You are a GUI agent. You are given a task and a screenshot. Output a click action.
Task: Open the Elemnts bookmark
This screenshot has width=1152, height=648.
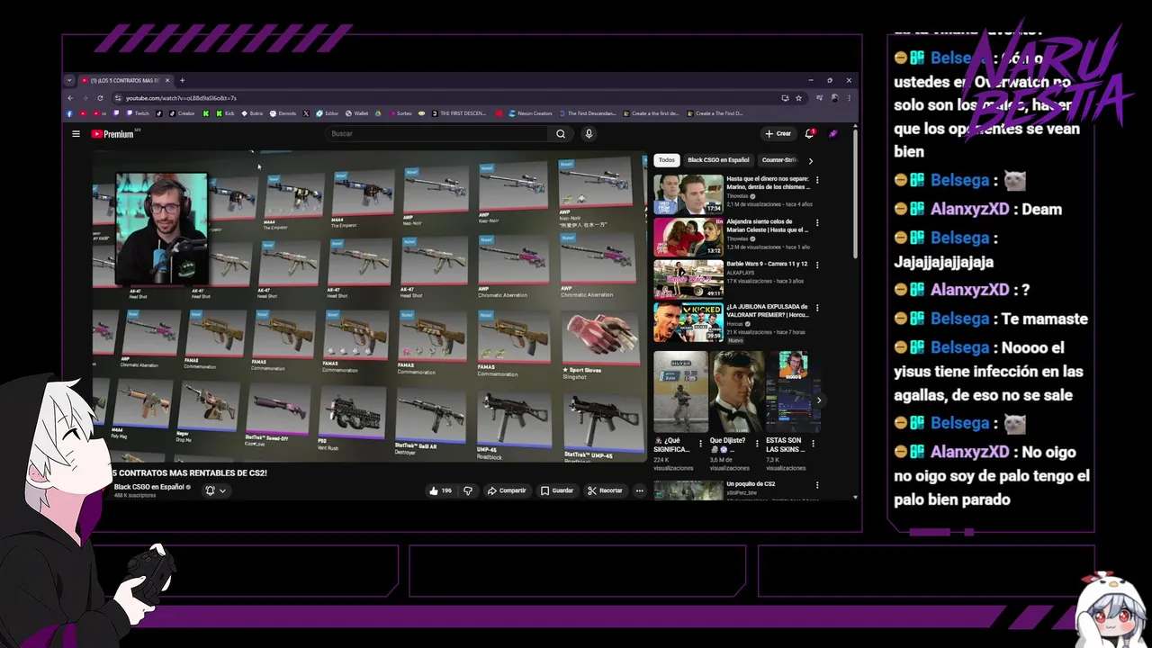coord(283,113)
